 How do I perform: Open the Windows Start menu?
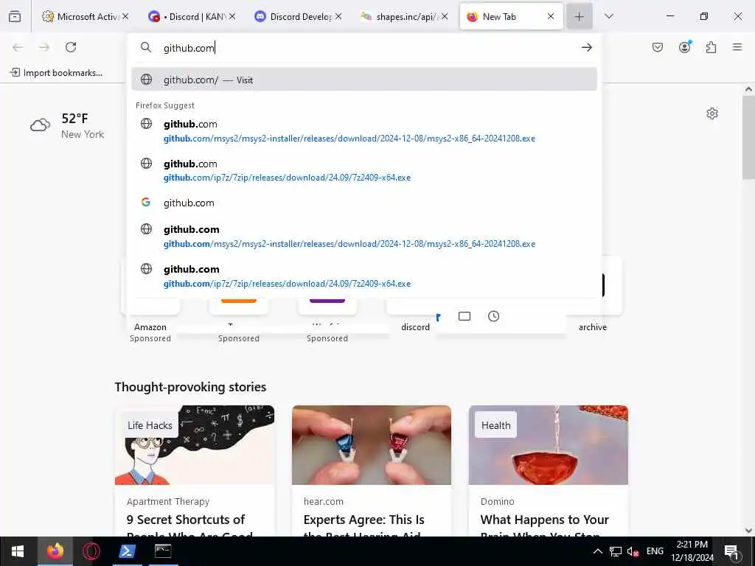(x=18, y=551)
